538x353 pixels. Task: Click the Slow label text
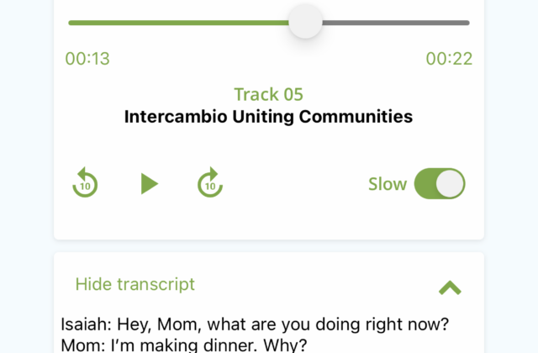[387, 183]
